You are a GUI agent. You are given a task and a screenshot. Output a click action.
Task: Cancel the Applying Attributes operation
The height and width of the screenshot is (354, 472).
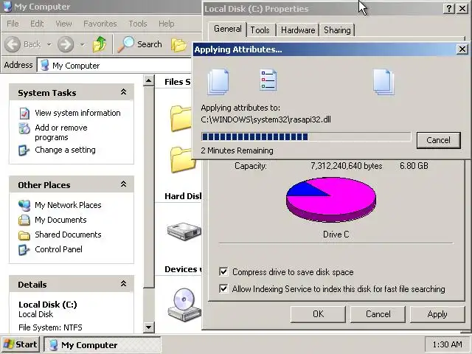(x=439, y=140)
